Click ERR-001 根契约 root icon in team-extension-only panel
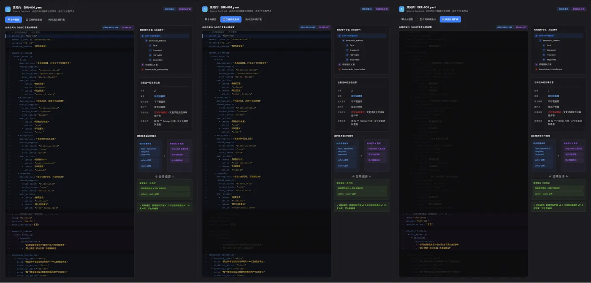 click(537, 36)
